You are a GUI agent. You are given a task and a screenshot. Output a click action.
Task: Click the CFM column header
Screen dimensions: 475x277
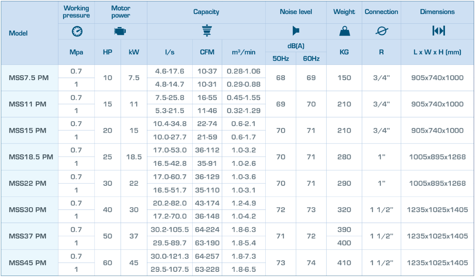click(207, 52)
